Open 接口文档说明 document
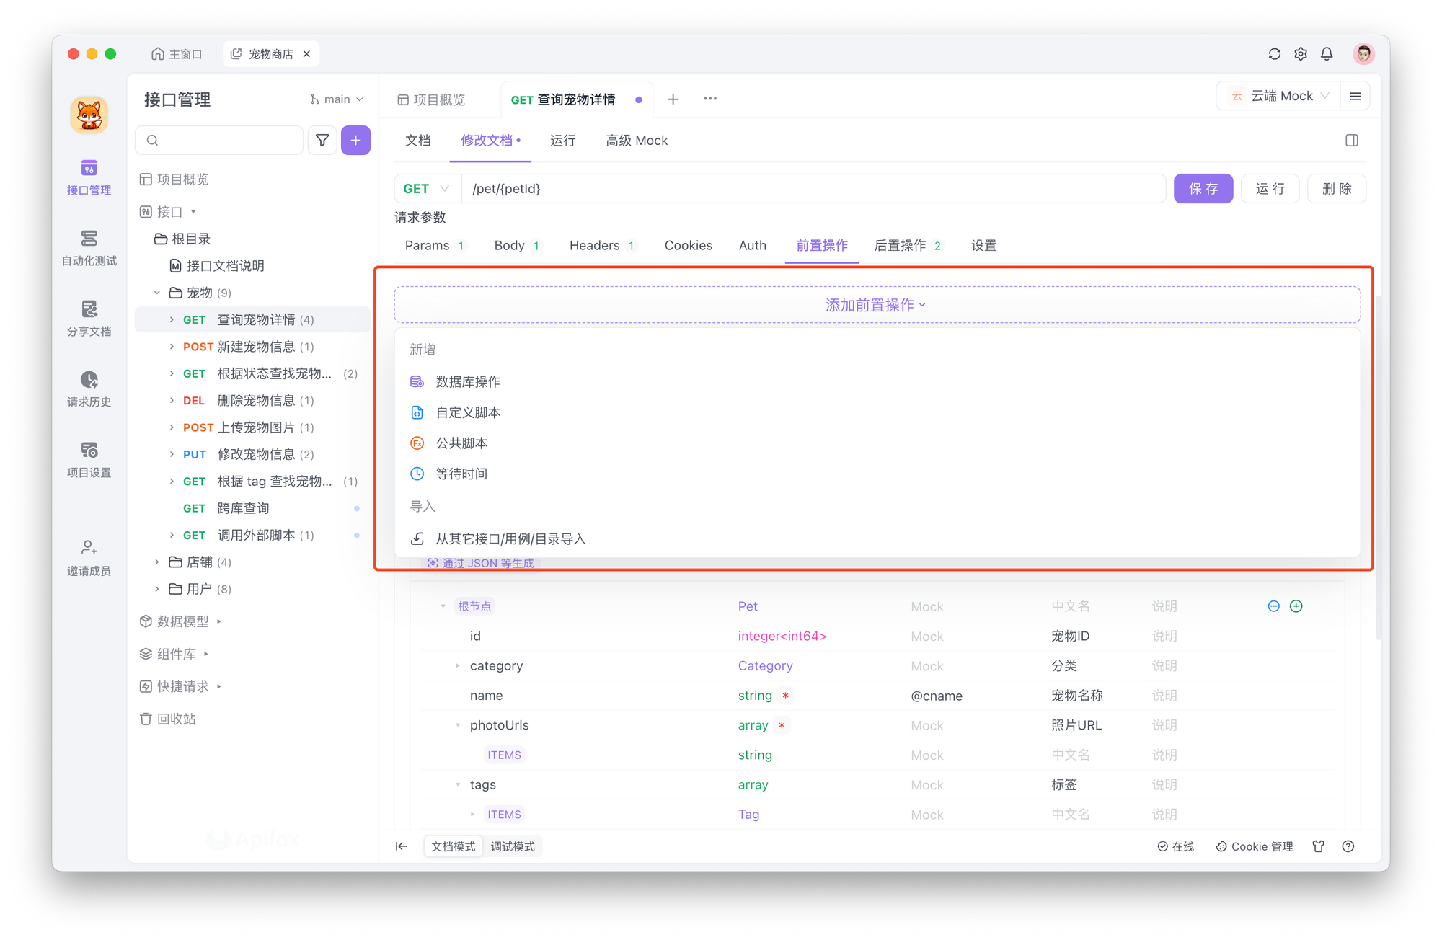The image size is (1442, 940). pyautogui.click(x=217, y=266)
